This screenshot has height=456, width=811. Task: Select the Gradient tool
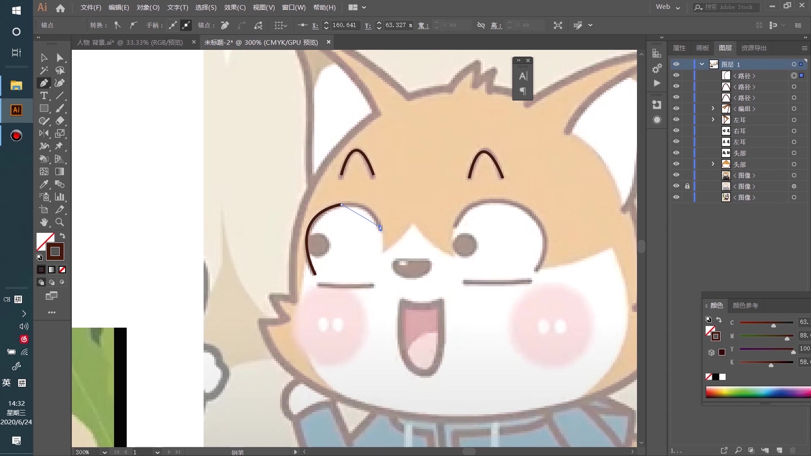[x=60, y=171]
